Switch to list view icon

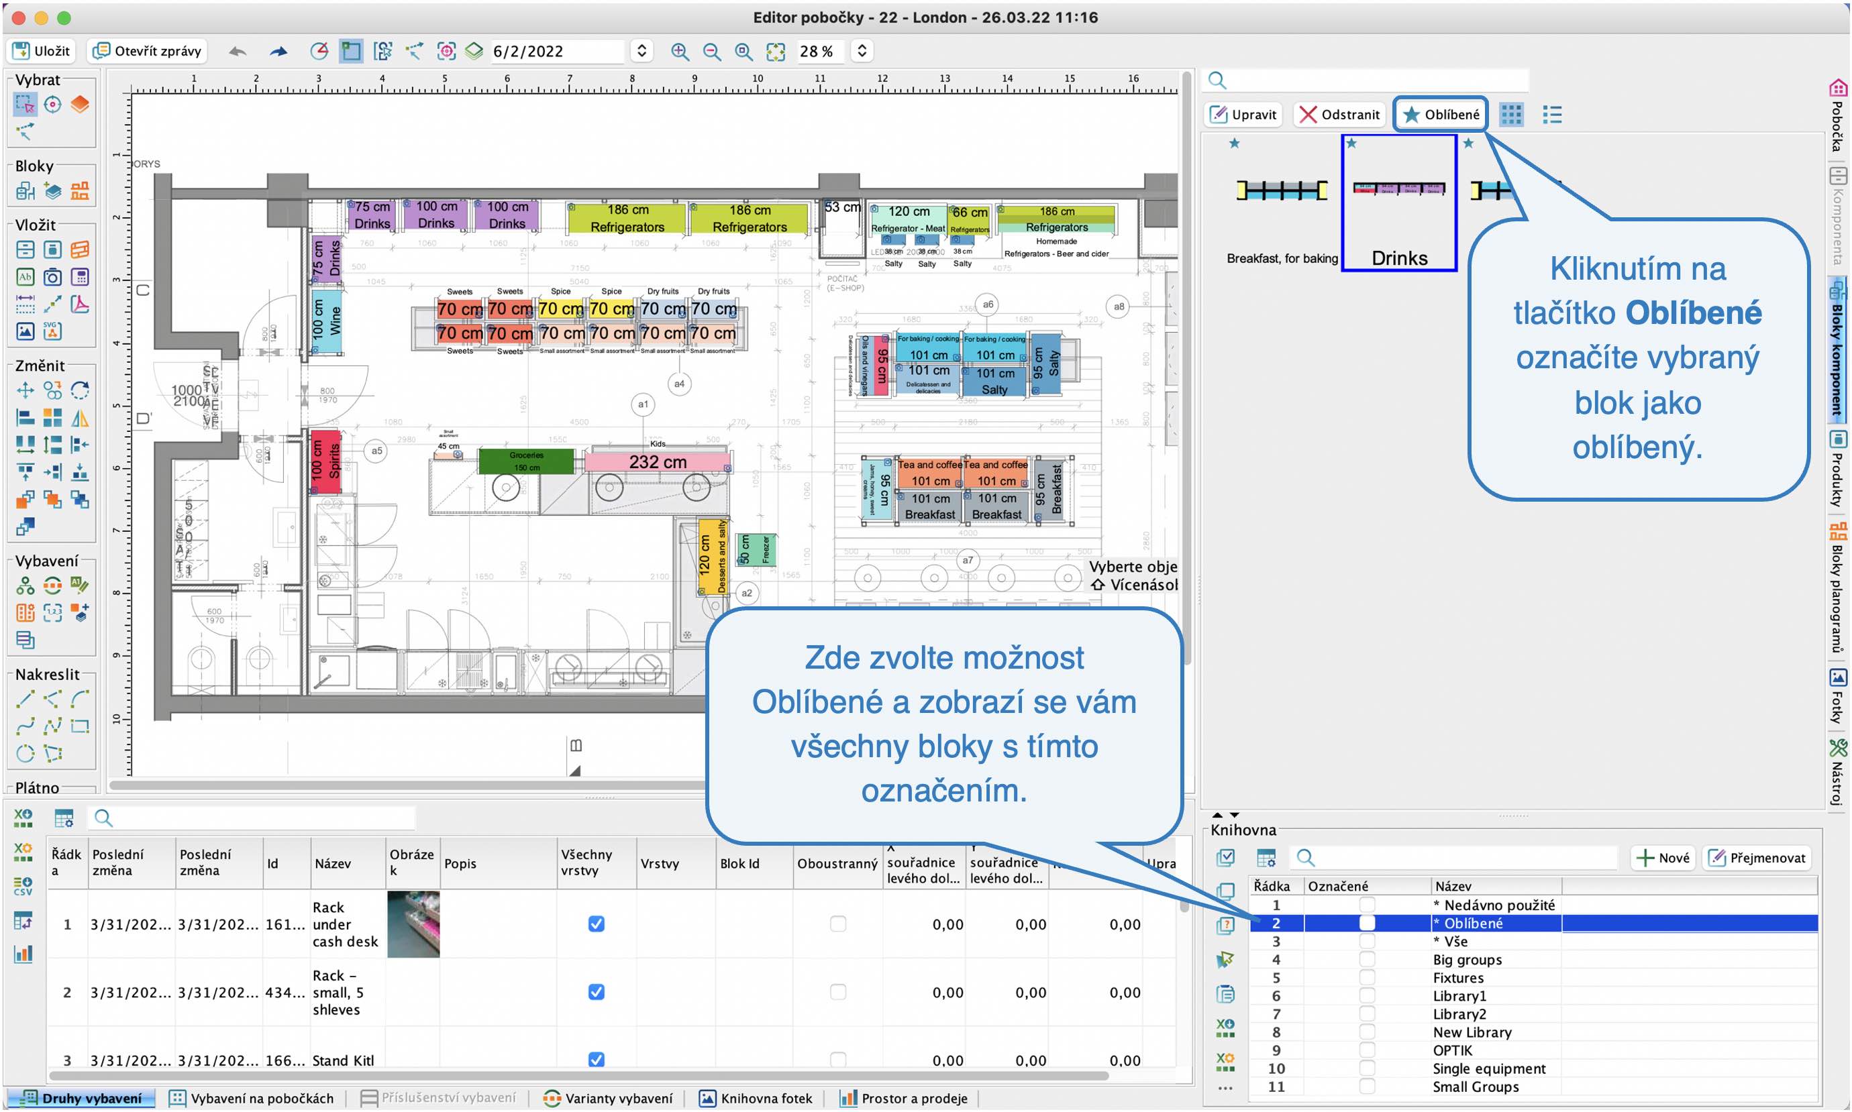(1551, 115)
